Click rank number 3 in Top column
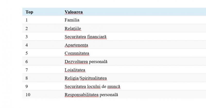Viewport: 206px width, 108px height. (27, 37)
